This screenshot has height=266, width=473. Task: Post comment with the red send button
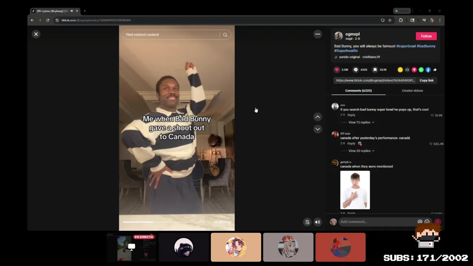click(438, 222)
